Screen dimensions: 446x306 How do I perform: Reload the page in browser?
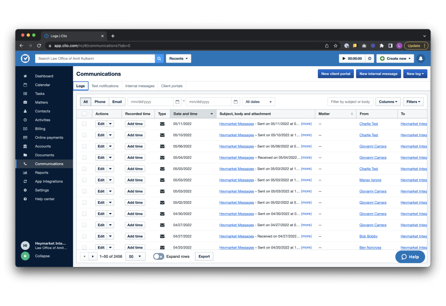tap(39, 46)
